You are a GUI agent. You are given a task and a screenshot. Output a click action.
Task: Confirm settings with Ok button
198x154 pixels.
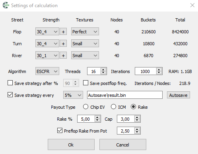[71, 144]
